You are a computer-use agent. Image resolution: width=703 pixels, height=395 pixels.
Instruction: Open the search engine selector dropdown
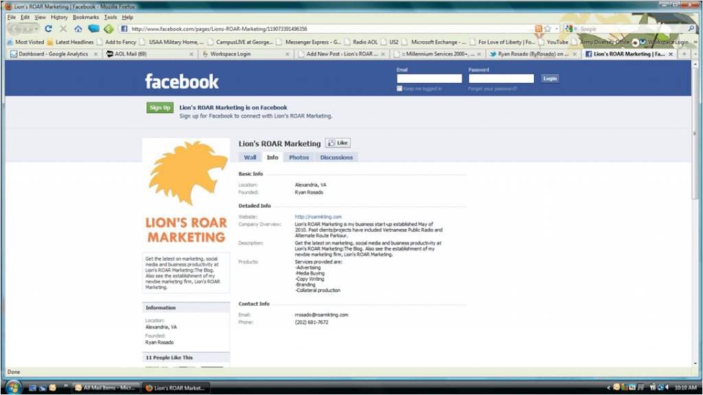pyautogui.click(x=575, y=29)
